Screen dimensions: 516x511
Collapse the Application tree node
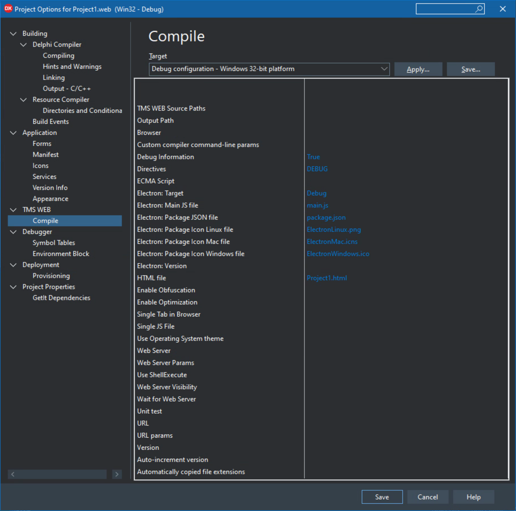13,133
